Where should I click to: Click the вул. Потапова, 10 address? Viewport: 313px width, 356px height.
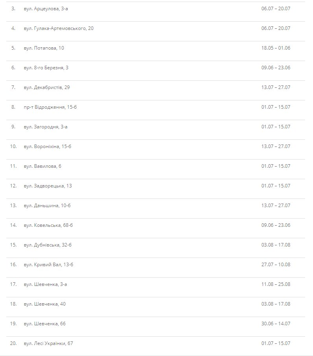tap(44, 48)
